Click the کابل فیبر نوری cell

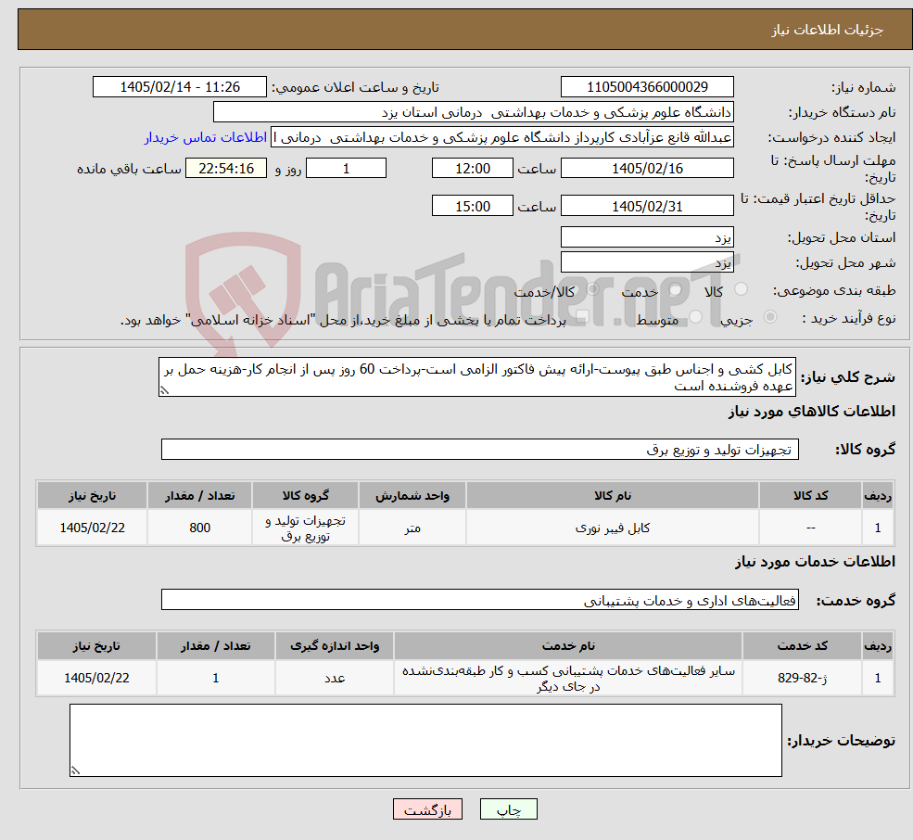coord(613,528)
